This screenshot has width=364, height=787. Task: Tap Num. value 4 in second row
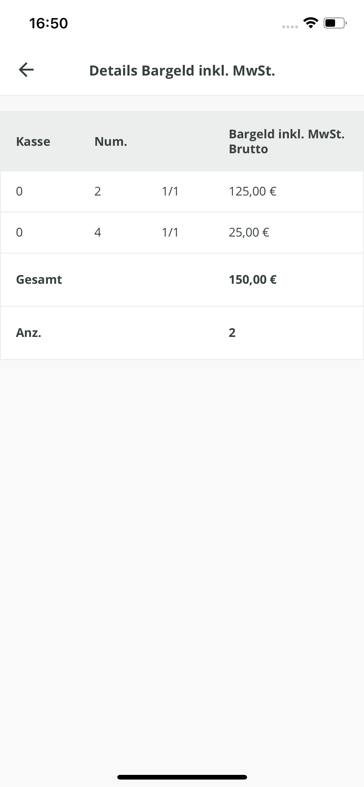[x=98, y=232]
